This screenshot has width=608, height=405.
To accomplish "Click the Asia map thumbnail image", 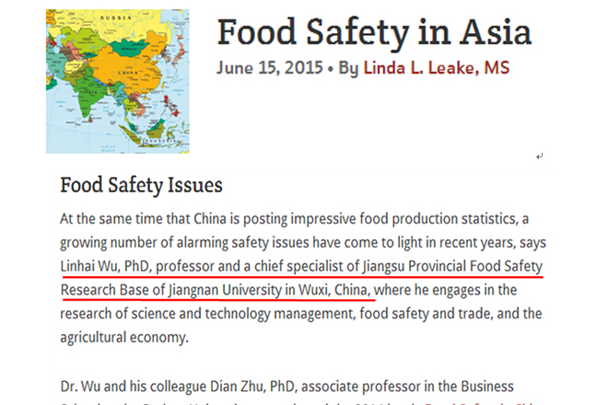I will click(x=117, y=81).
